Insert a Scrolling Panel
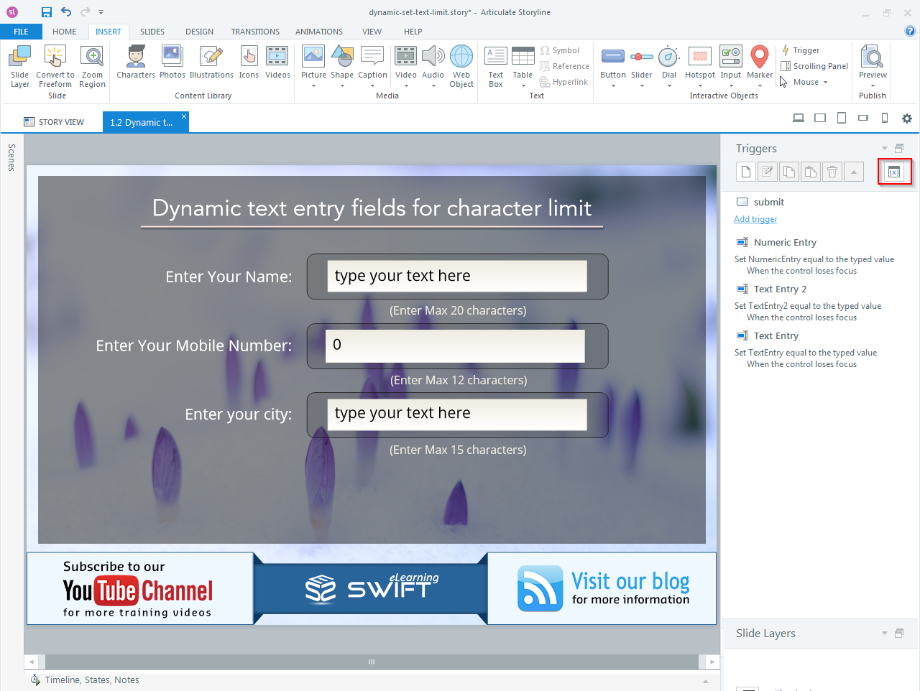This screenshot has width=920, height=691. (x=814, y=66)
